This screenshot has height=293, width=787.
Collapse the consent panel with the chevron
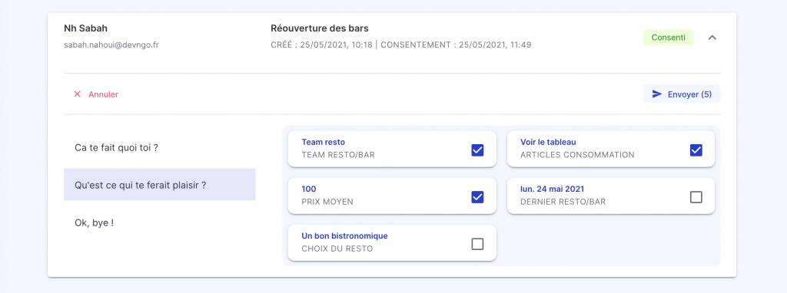pyautogui.click(x=712, y=38)
